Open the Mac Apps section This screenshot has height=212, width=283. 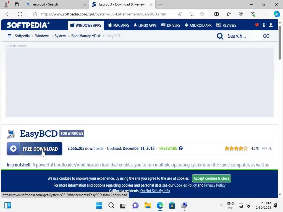pos(119,25)
